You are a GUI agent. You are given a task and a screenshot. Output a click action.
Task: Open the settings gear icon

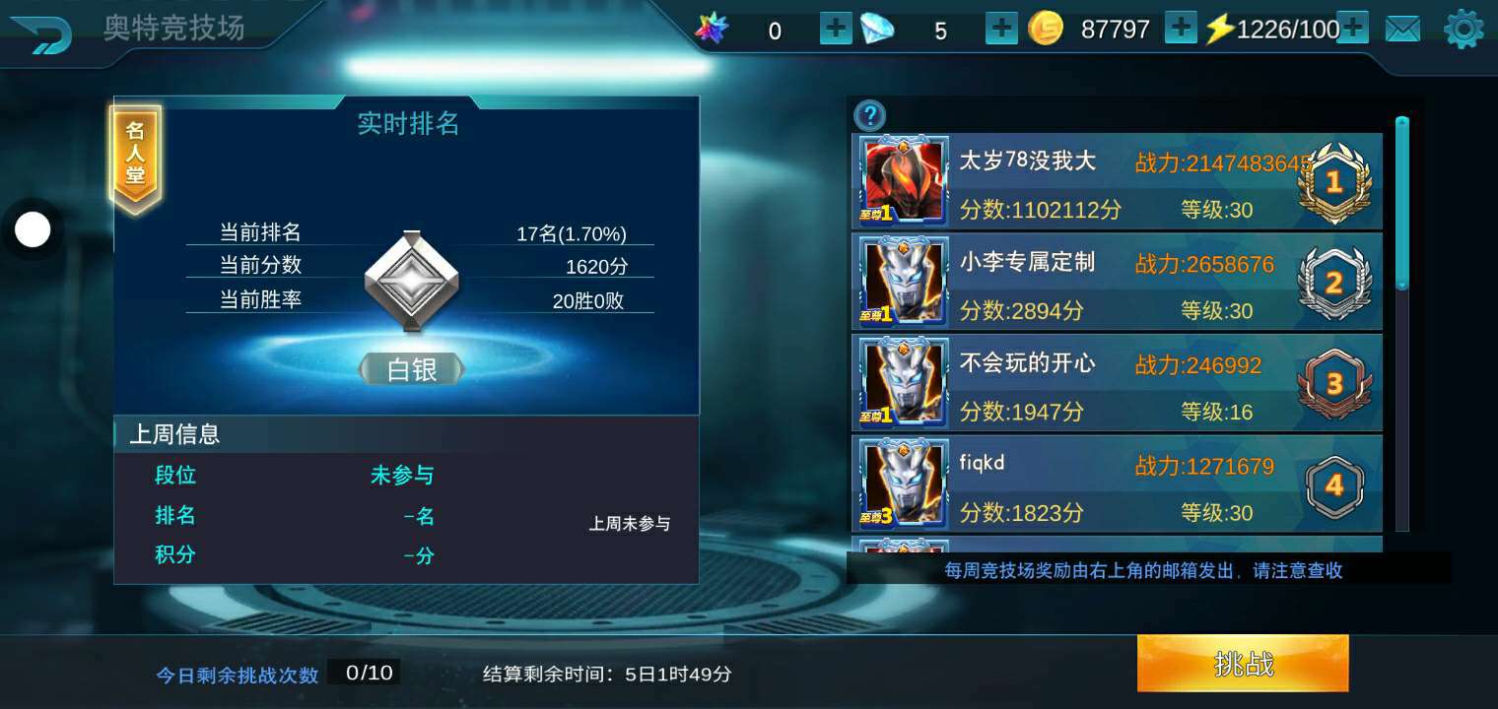1464,30
